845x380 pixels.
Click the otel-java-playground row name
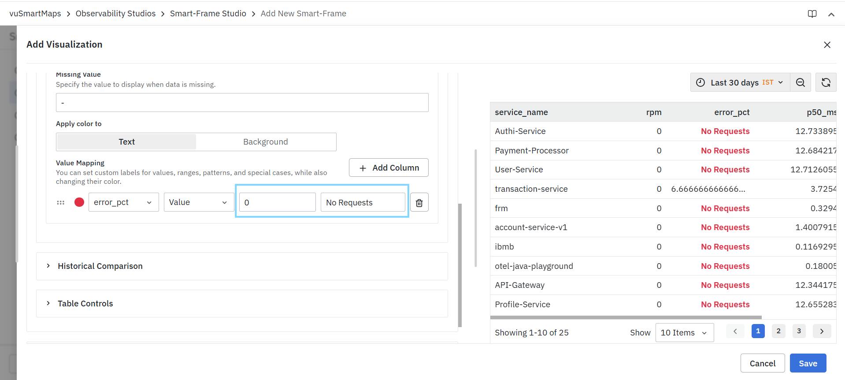coord(534,266)
